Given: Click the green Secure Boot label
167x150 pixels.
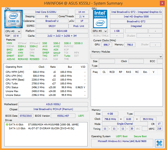Looking at the screenshot, I should (x=140, y=136).
